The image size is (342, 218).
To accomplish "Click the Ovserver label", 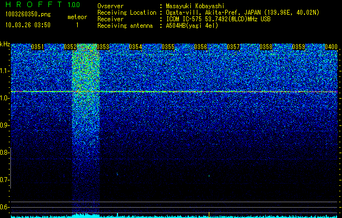I will [110, 6].
